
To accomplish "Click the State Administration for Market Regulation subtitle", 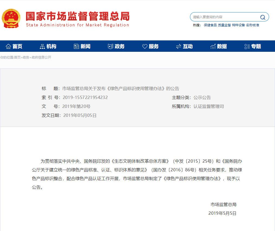I will (77, 25).
